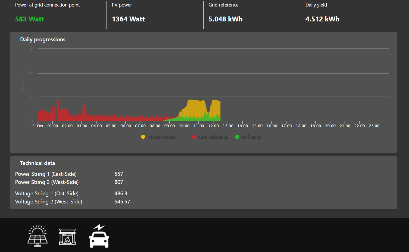Screen dimensions: 409x252
Task: Click the green 583 Watt value
Action: (30, 19)
